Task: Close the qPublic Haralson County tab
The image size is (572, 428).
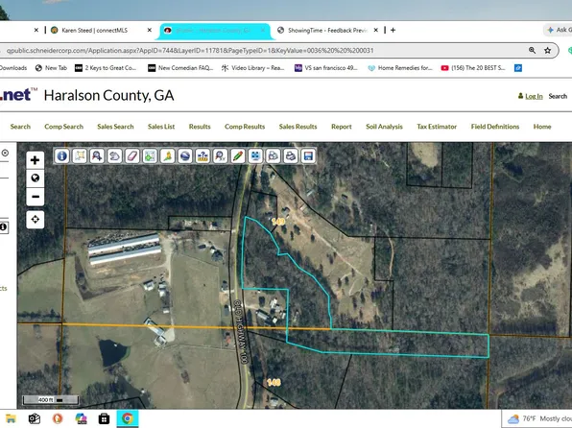Action: (x=263, y=31)
